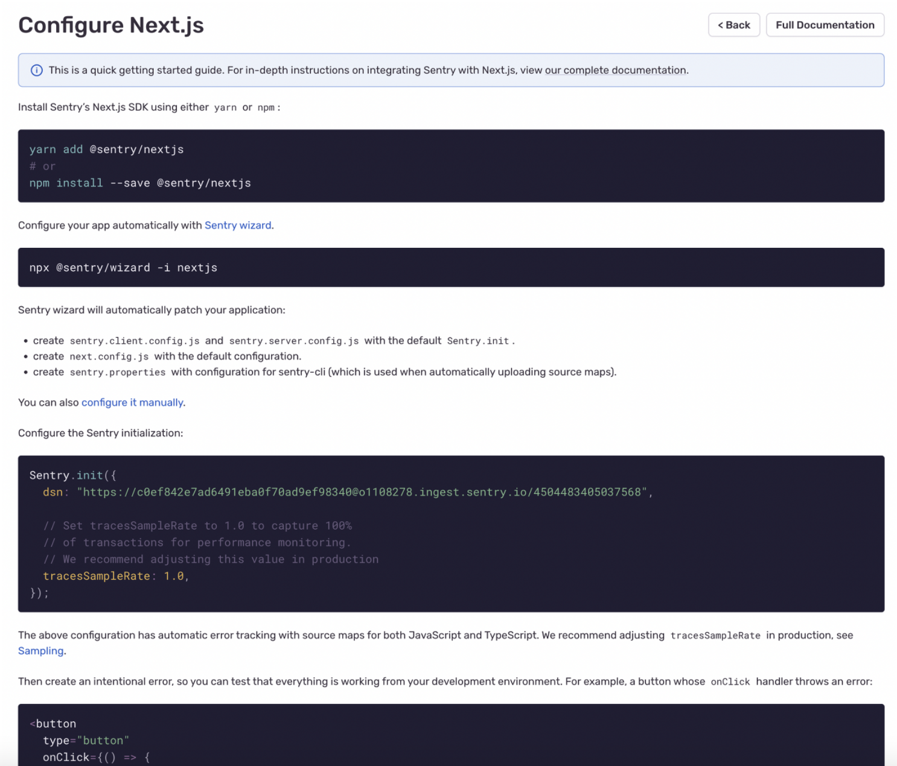Screen dimensions: 897x766
Task: Click the next.config.js inline code text
Action: 109,356
